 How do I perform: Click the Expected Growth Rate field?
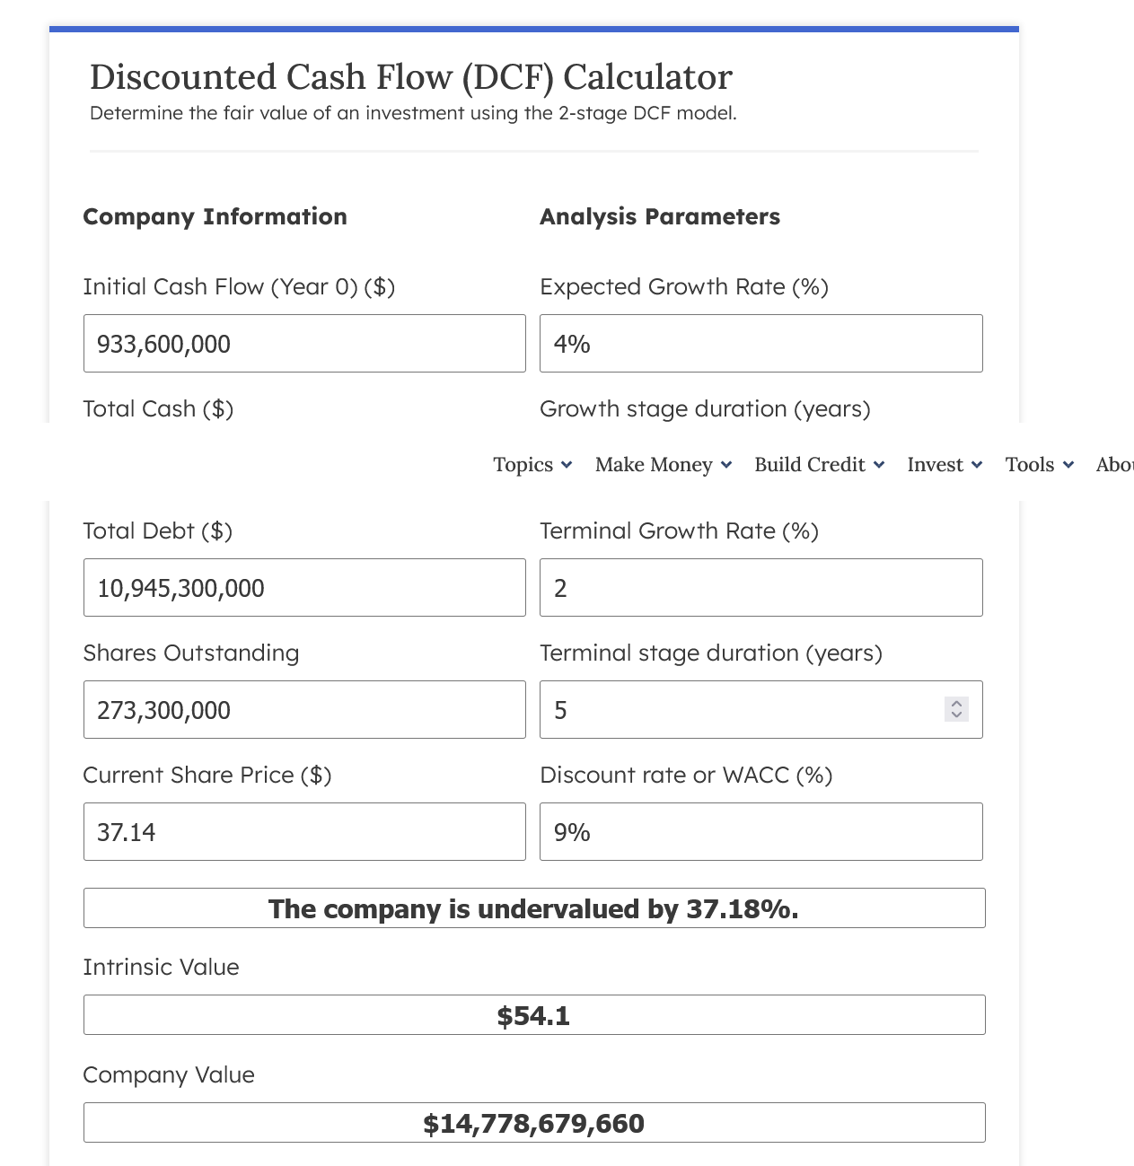pos(760,343)
